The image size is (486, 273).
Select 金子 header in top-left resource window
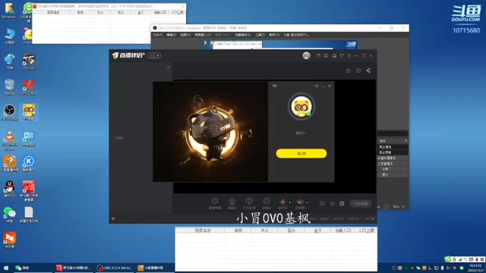tap(140, 12)
